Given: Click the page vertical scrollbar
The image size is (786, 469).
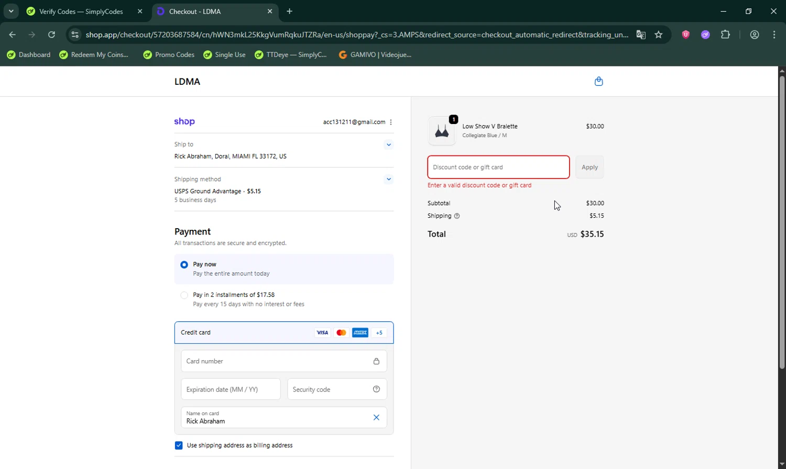Looking at the screenshot, I should pos(782,222).
